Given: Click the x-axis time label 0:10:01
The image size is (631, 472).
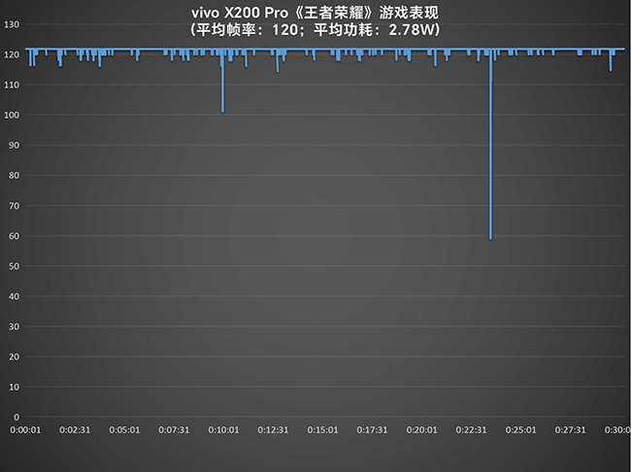Looking at the screenshot, I should (223, 430).
